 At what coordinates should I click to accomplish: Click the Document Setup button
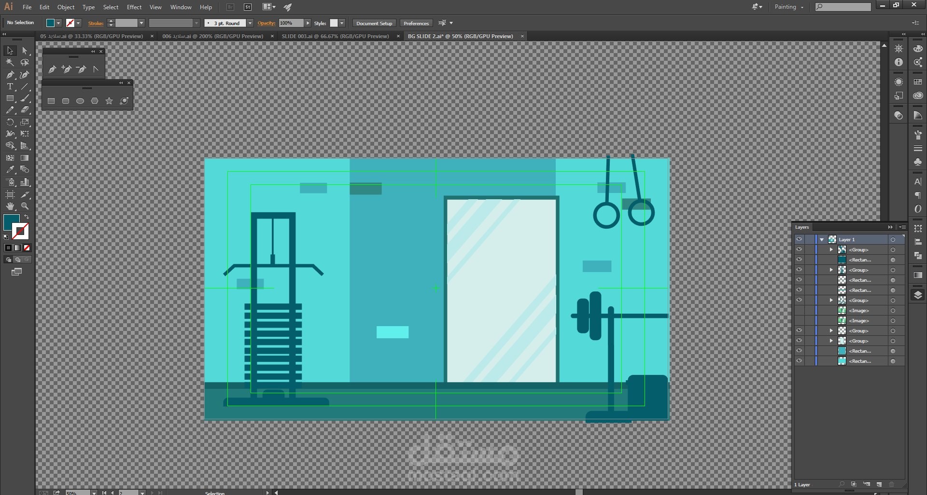pyautogui.click(x=374, y=23)
